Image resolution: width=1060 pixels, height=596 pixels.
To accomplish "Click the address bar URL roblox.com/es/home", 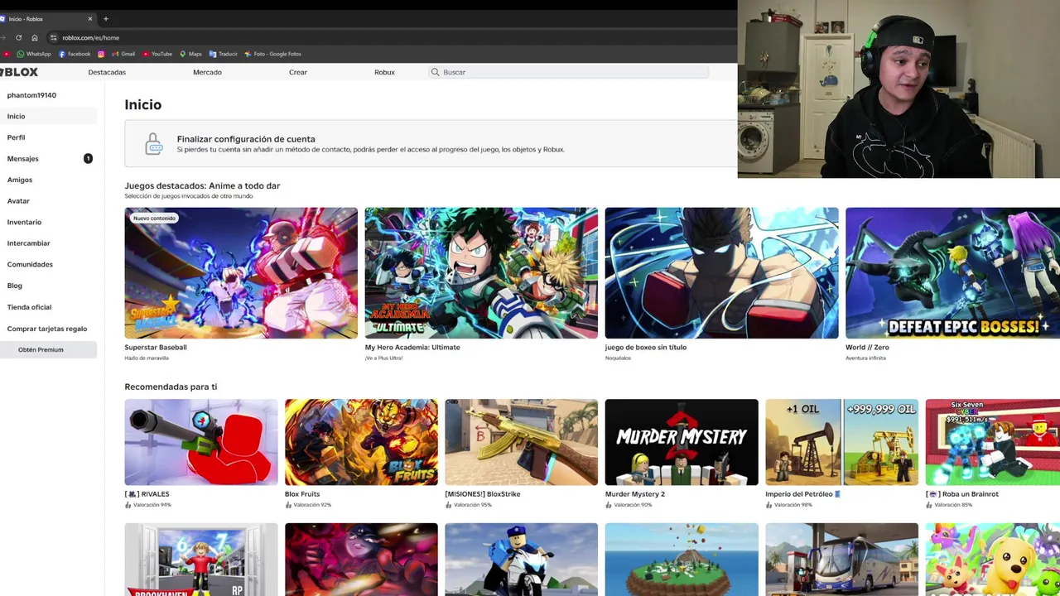I will pyautogui.click(x=90, y=37).
